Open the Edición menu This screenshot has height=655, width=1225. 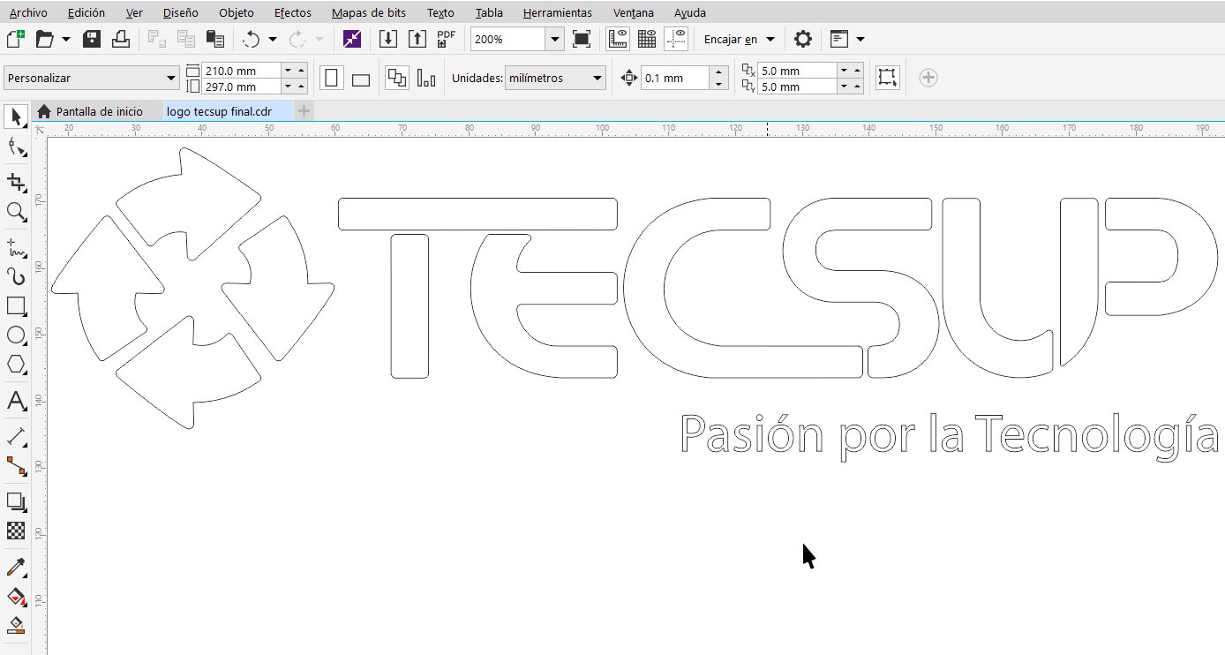click(x=86, y=12)
